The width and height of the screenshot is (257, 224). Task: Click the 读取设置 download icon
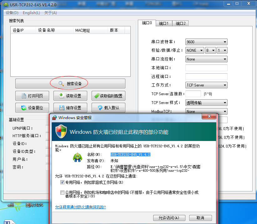point(62,96)
